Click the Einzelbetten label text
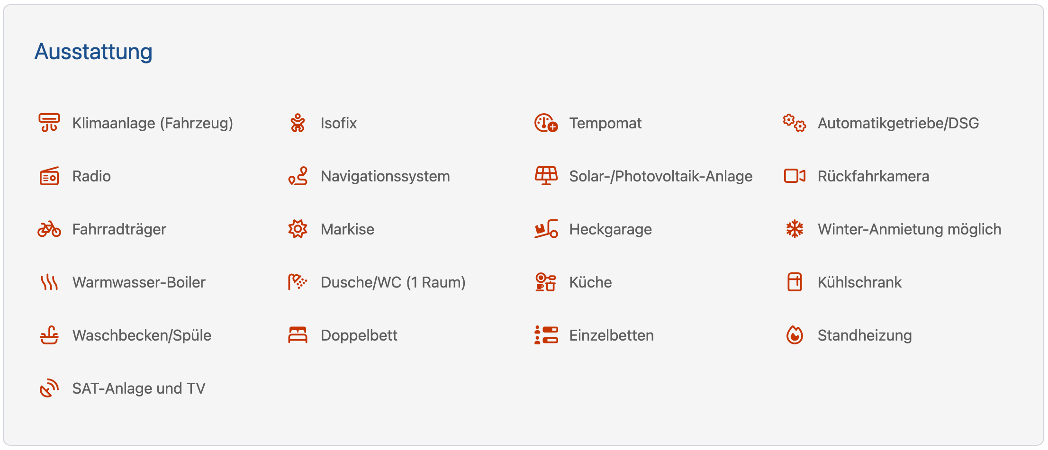This screenshot has height=450, width=1048. point(611,335)
